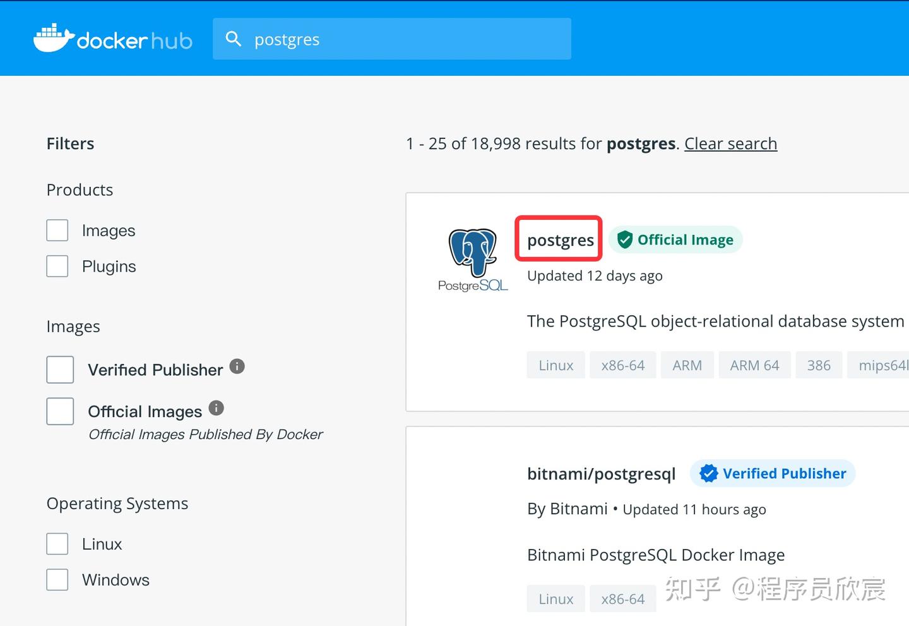Click the Linux tag under Bitnami PostgreSQL

[555, 598]
